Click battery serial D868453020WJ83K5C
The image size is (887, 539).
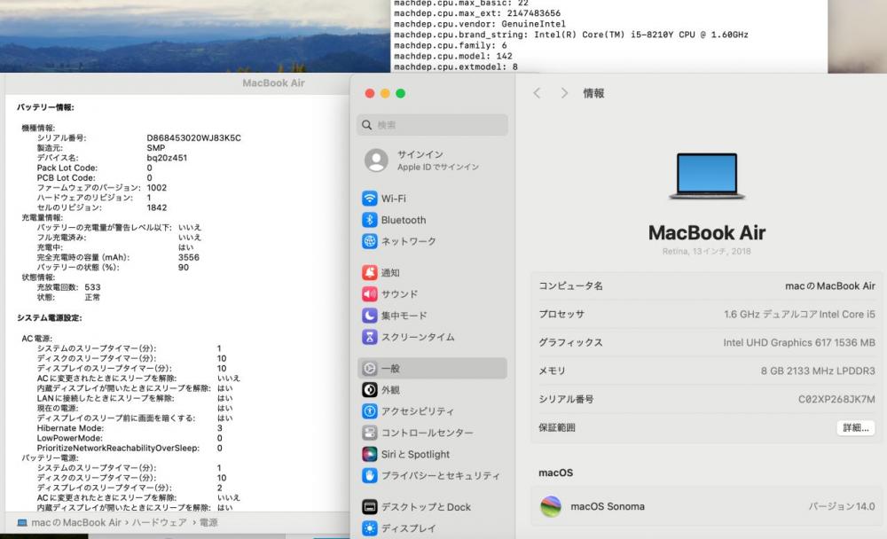(x=193, y=138)
